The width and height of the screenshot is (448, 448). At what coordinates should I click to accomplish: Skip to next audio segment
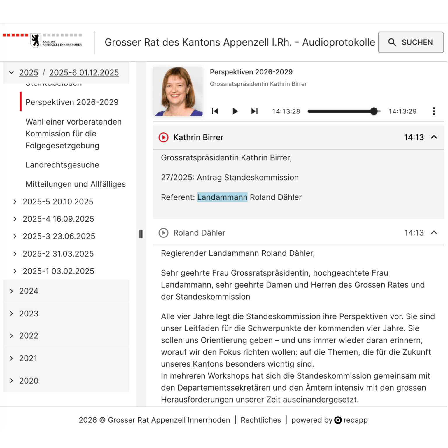coord(254,111)
